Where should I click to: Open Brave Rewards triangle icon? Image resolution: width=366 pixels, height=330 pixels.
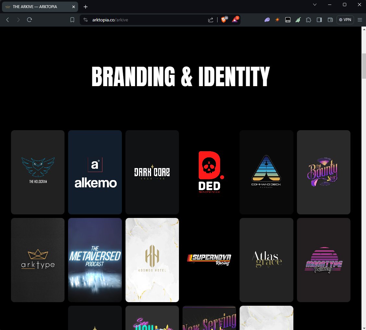235,19
